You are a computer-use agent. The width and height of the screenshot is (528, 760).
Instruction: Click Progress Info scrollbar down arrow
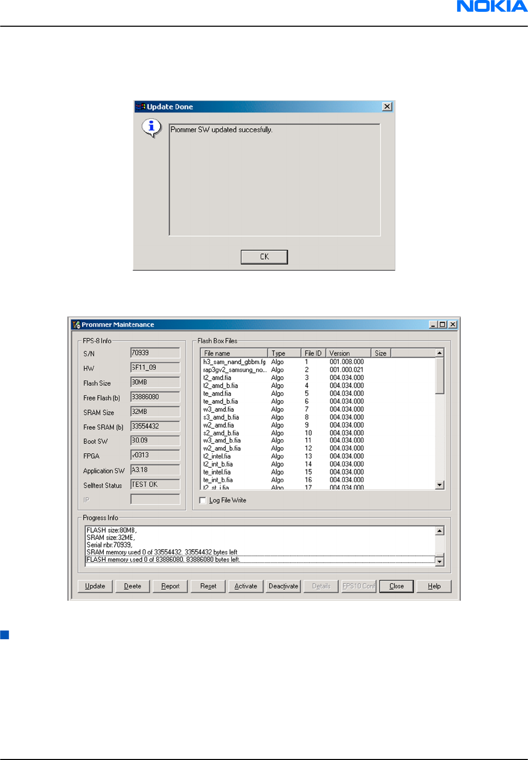tap(440, 562)
